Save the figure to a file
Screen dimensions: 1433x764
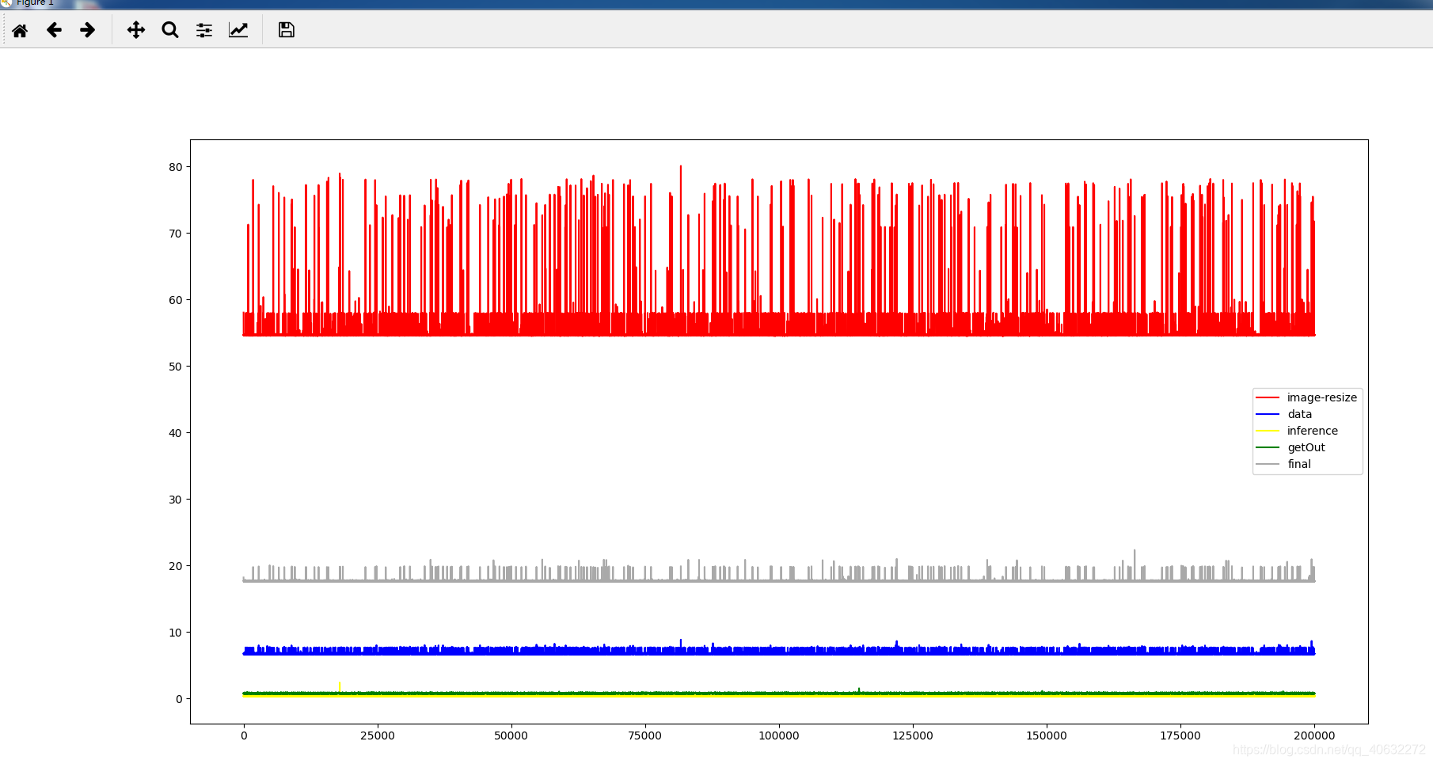(x=287, y=30)
